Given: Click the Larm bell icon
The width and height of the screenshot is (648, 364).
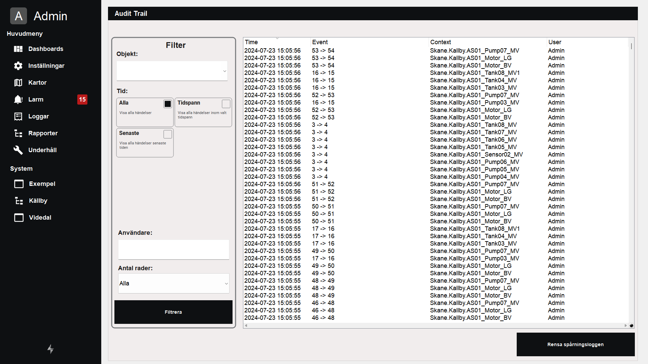Looking at the screenshot, I should click(18, 100).
